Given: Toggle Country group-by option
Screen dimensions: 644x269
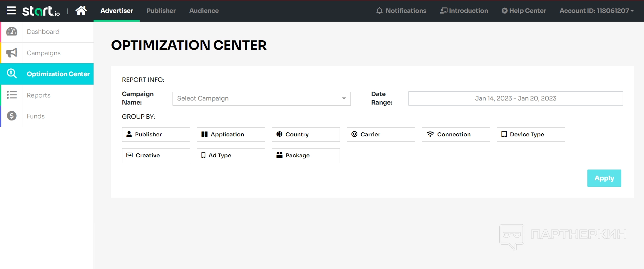Looking at the screenshot, I should (305, 134).
